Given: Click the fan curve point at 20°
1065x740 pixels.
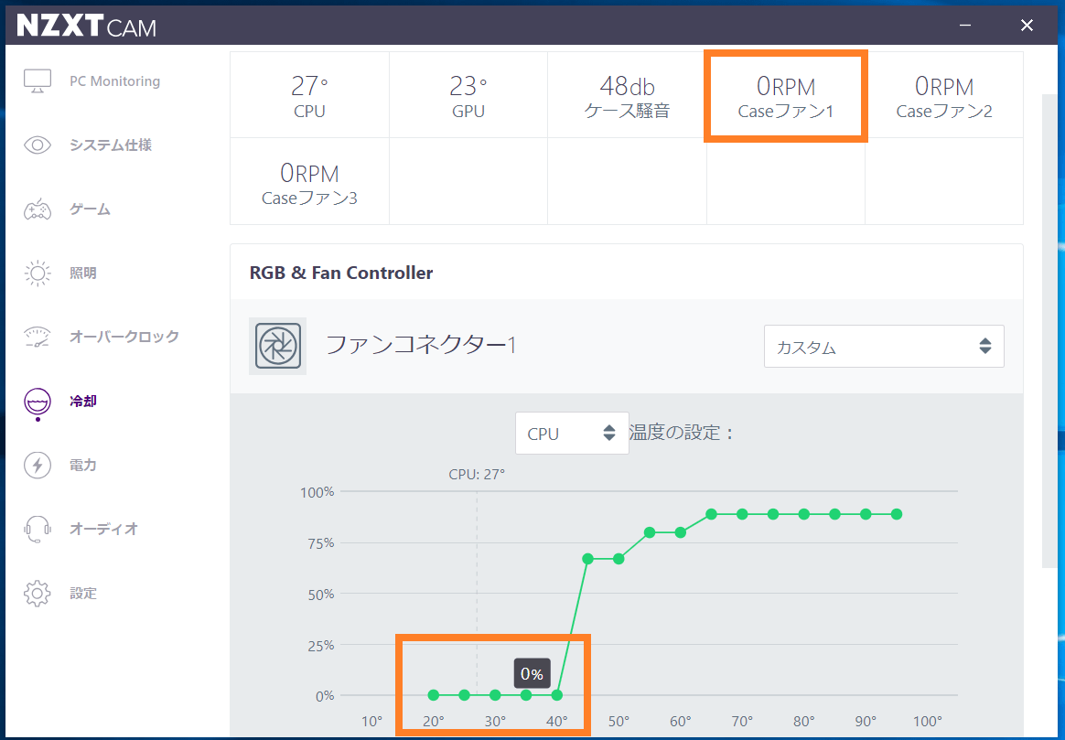Looking at the screenshot, I should tap(434, 695).
